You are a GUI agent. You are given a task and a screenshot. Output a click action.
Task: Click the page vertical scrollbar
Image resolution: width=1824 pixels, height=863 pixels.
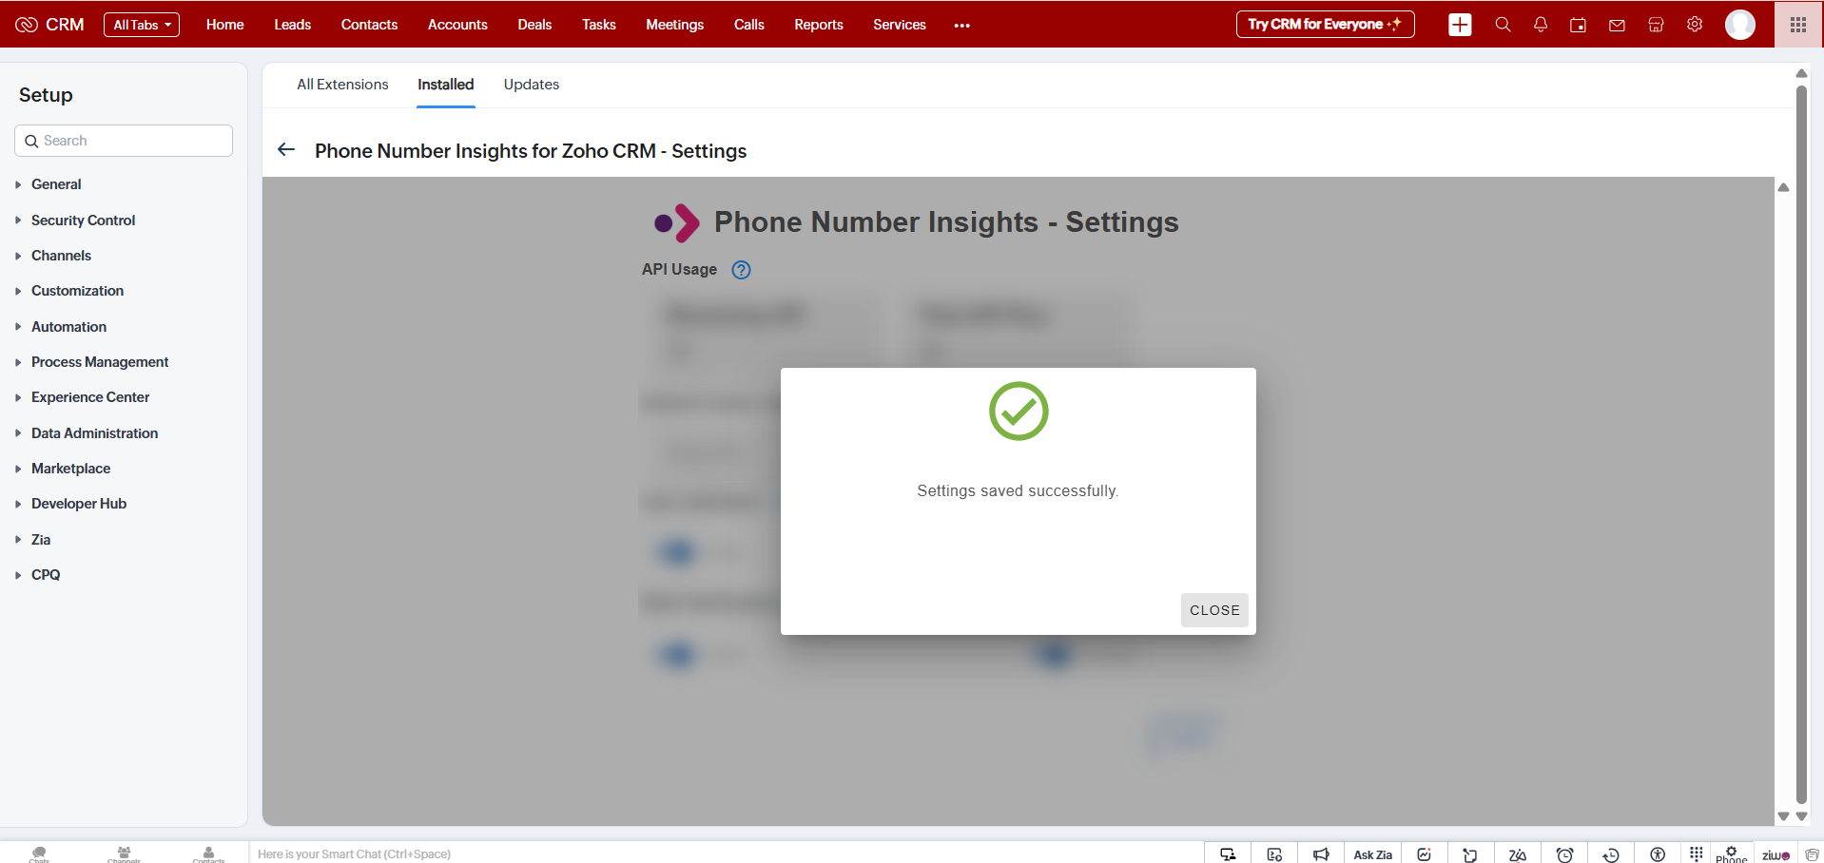pos(1801,444)
